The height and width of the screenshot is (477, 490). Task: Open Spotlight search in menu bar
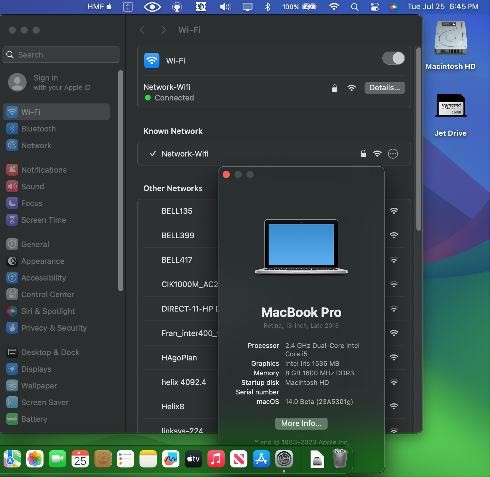point(354,7)
